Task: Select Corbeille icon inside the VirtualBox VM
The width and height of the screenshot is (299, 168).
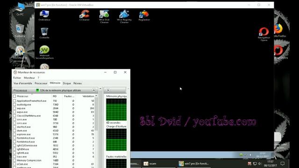Action: point(44,33)
